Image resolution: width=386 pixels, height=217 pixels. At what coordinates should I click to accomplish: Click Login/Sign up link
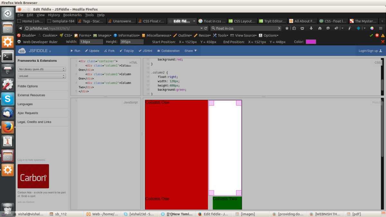(x=370, y=51)
